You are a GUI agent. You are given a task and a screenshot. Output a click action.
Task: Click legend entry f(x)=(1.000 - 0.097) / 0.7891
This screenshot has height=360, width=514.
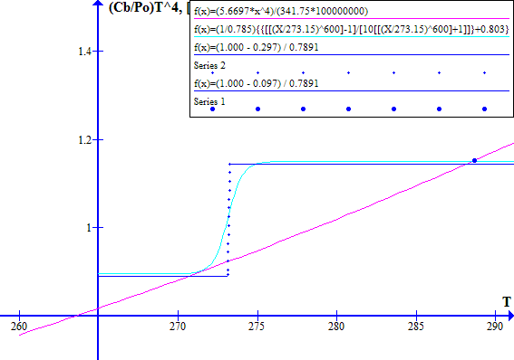pos(256,83)
